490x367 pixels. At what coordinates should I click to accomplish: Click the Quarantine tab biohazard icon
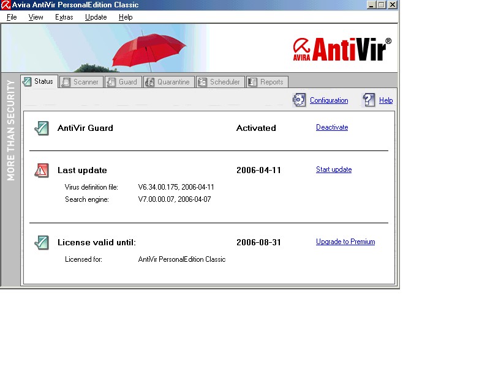coord(150,82)
